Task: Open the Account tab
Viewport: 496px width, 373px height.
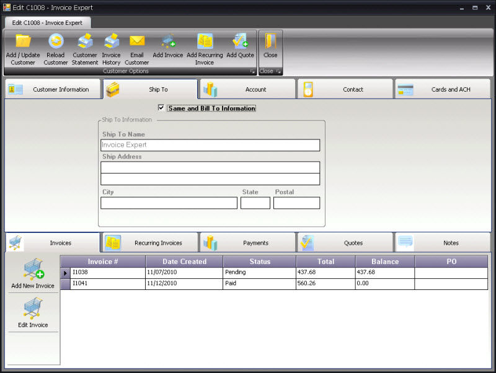Action: [x=247, y=89]
